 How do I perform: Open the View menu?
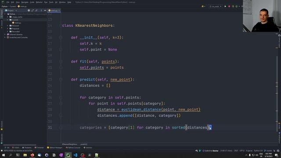click(x=18, y=2)
